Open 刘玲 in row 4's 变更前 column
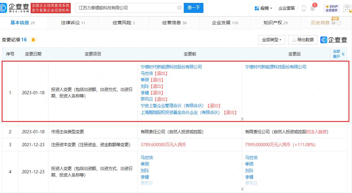 coord(145,170)
